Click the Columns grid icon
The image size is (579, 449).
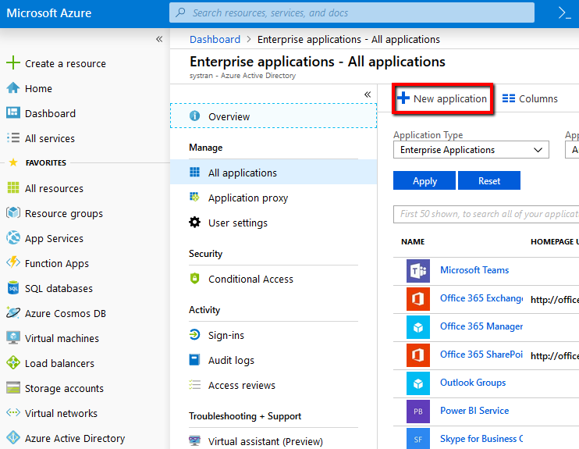coord(509,98)
